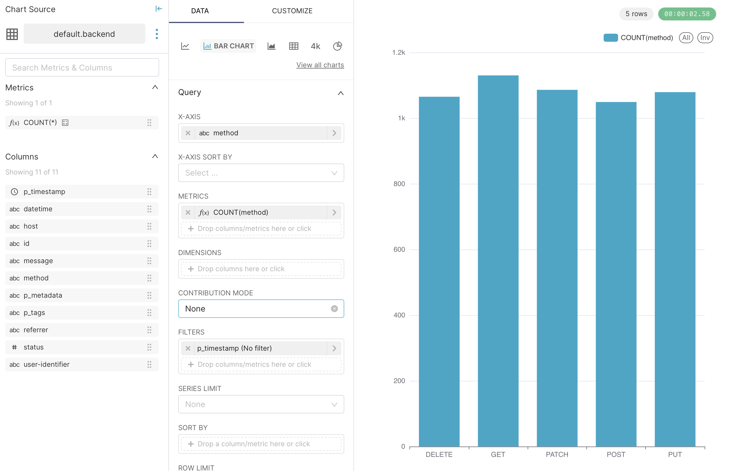Toggle the Inv legend option
This screenshot has width=730, height=471.
(x=705, y=37)
